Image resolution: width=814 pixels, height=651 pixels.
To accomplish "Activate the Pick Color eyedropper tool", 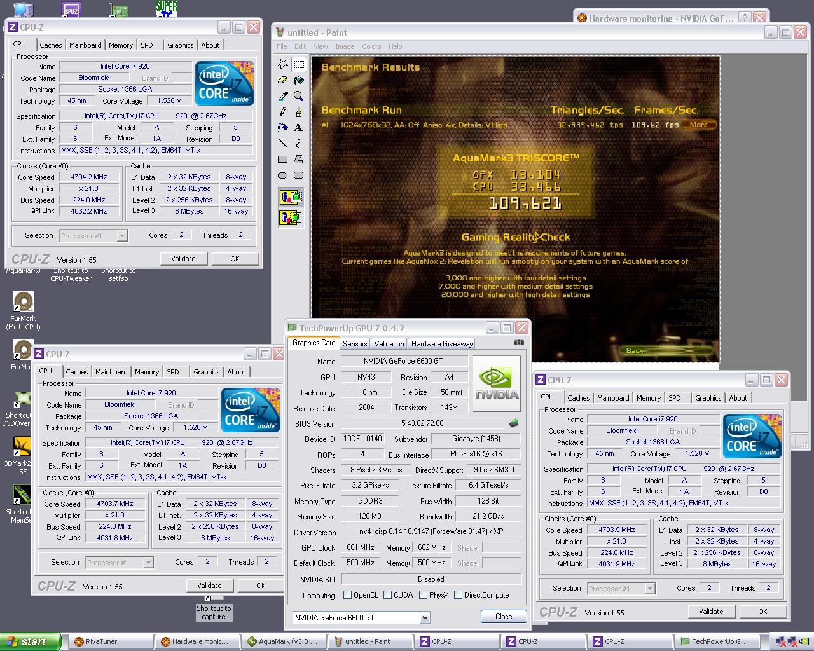I will (283, 96).
